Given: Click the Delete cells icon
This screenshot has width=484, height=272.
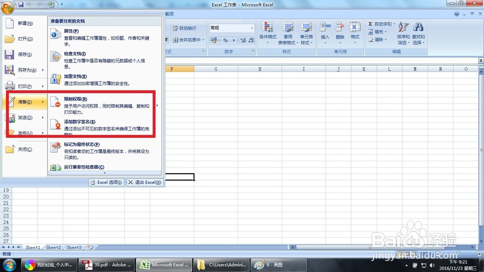Looking at the screenshot, I should pos(340,27).
